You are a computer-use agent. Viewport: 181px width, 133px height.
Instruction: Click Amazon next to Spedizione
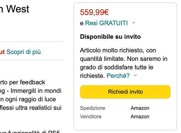140,108
